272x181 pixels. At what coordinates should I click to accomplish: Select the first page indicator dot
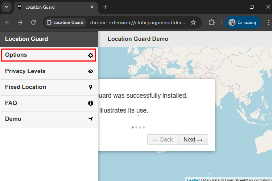pyautogui.click(x=133, y=127)
